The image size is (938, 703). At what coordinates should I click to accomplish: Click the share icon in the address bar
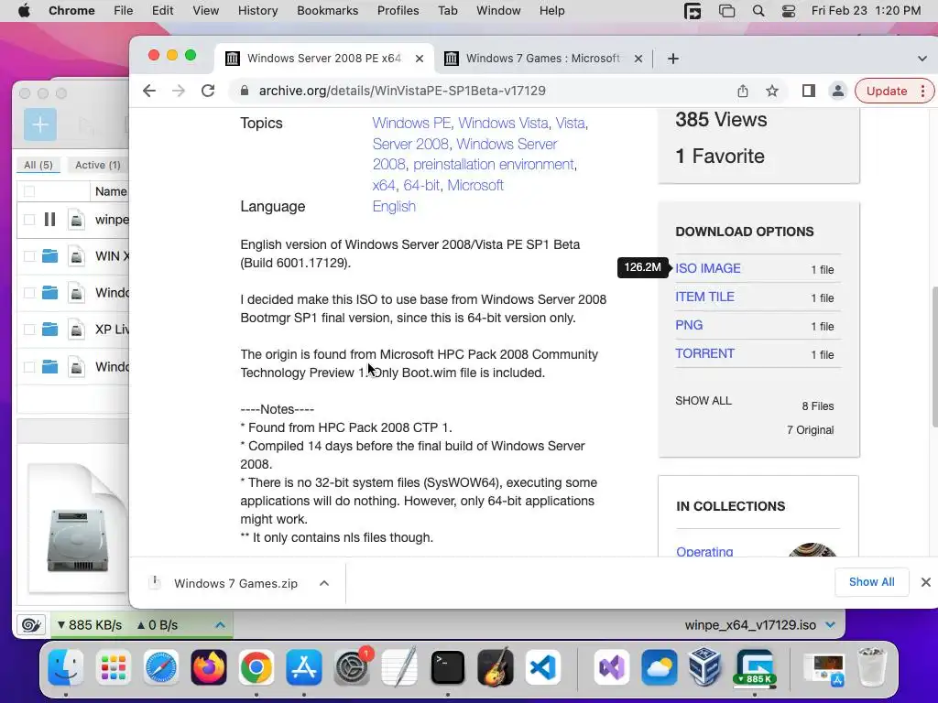(742, 91)
